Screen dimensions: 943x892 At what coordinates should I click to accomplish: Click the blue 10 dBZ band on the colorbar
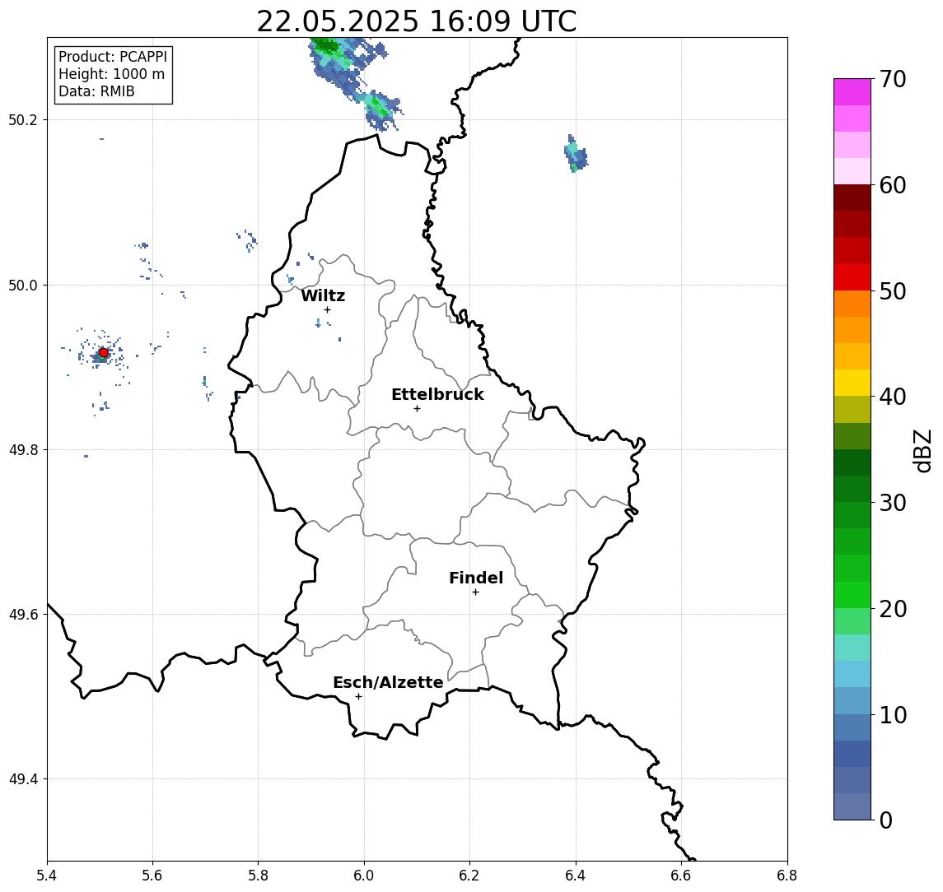[852, 727]
